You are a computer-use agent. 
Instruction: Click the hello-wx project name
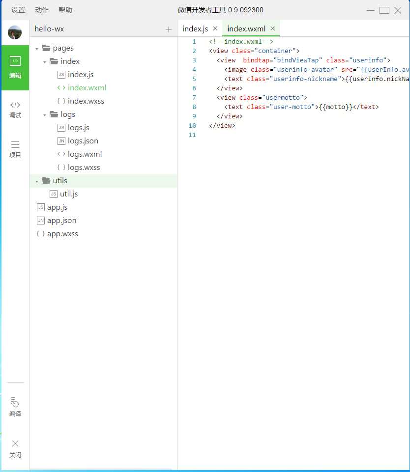coord(49,29)
